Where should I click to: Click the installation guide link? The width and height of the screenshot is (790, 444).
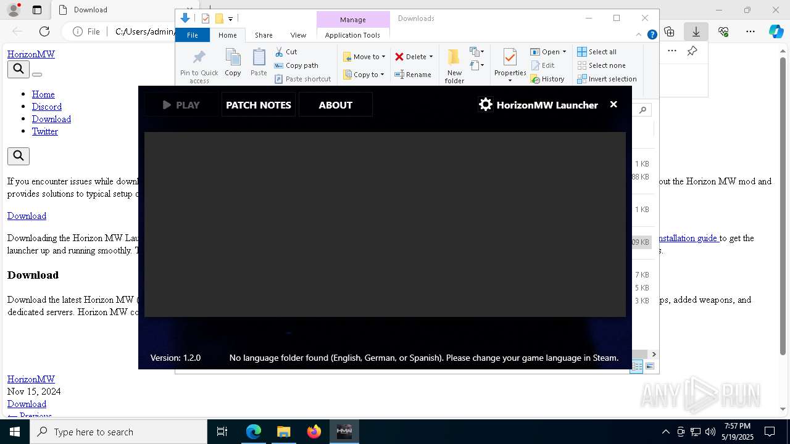(x=687, y=238)
